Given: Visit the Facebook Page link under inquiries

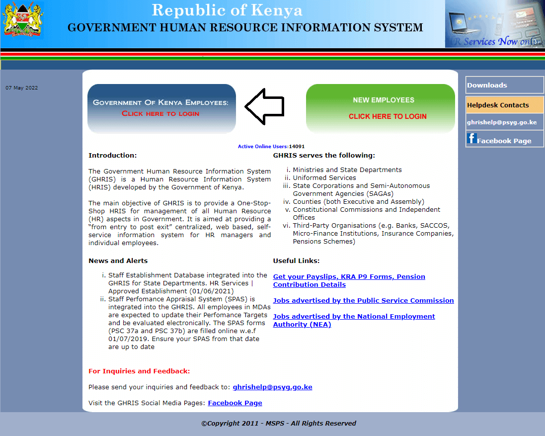Looking at the screenshot, I should [235, 403].
